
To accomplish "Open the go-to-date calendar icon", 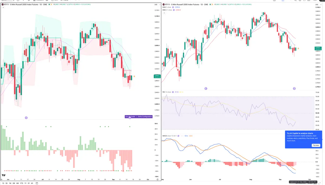I will tap(37, 183).
